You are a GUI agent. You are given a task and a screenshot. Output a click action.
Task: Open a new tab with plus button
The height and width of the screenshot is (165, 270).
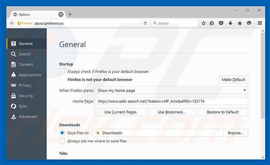point(70,14)
